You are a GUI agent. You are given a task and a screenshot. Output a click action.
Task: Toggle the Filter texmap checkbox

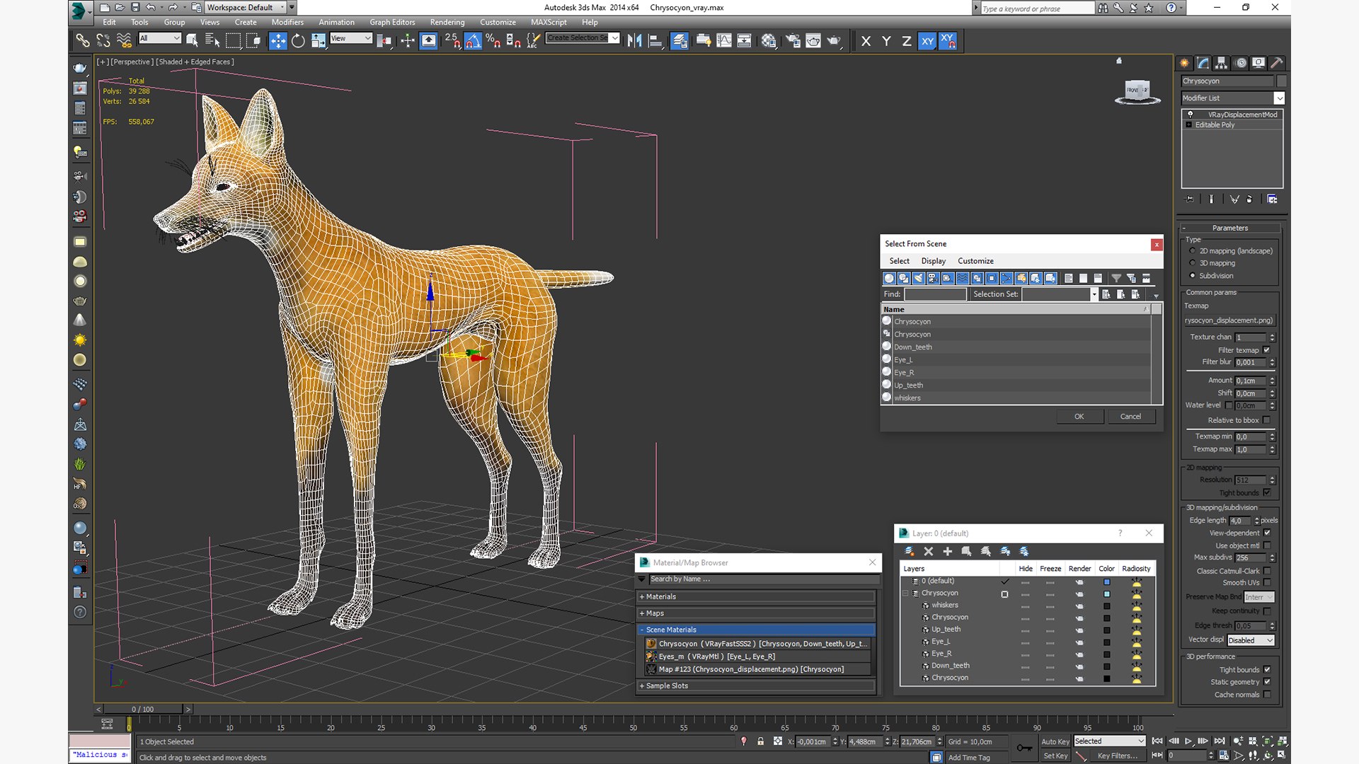1267,349
